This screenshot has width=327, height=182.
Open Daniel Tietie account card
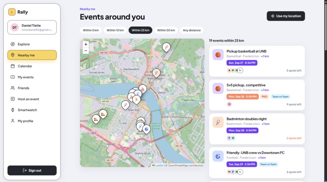click(32, 28)
